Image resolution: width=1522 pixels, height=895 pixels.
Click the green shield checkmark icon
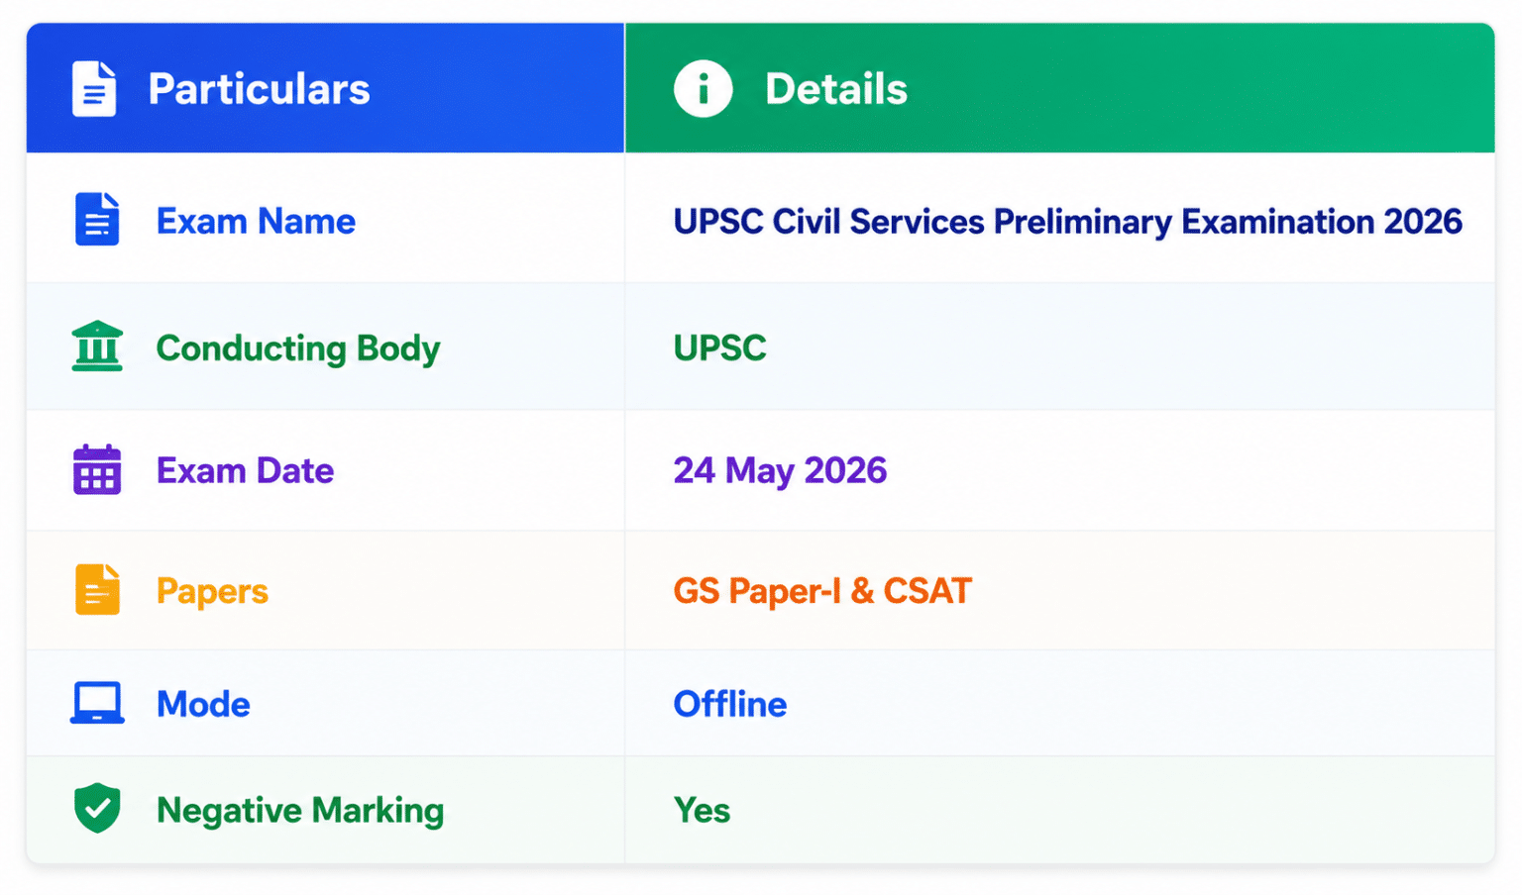click(x=97, y=809)
